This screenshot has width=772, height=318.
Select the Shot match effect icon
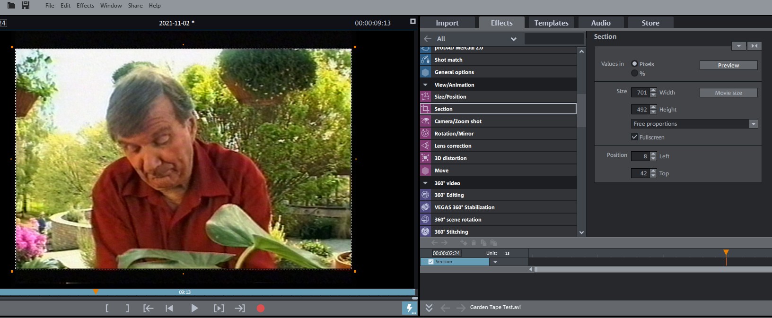[x=425, y=60]
